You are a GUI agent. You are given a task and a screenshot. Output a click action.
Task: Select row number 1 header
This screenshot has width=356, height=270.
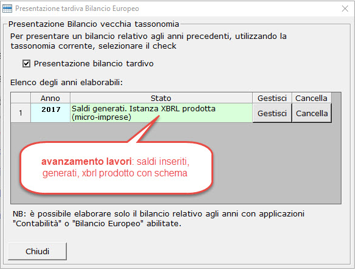tap(21, 113)
